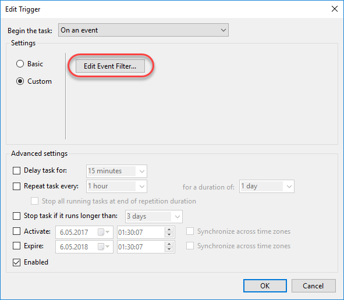Select the Custom radio button
Viewport: 344px width, 300px height.
point(20,81)
